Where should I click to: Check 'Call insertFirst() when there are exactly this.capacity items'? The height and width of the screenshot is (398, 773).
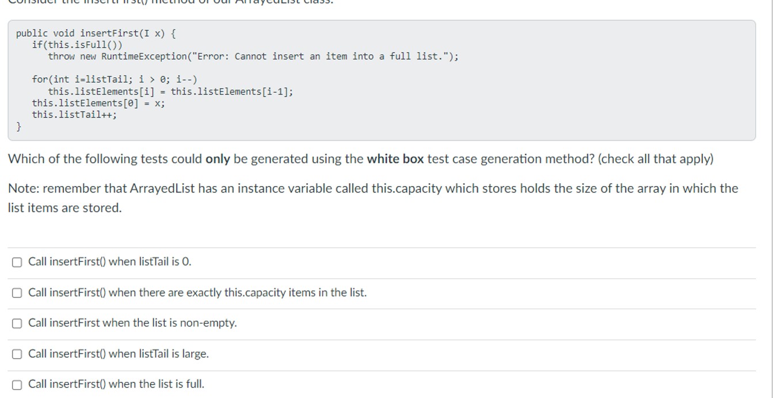coord(17,293)
